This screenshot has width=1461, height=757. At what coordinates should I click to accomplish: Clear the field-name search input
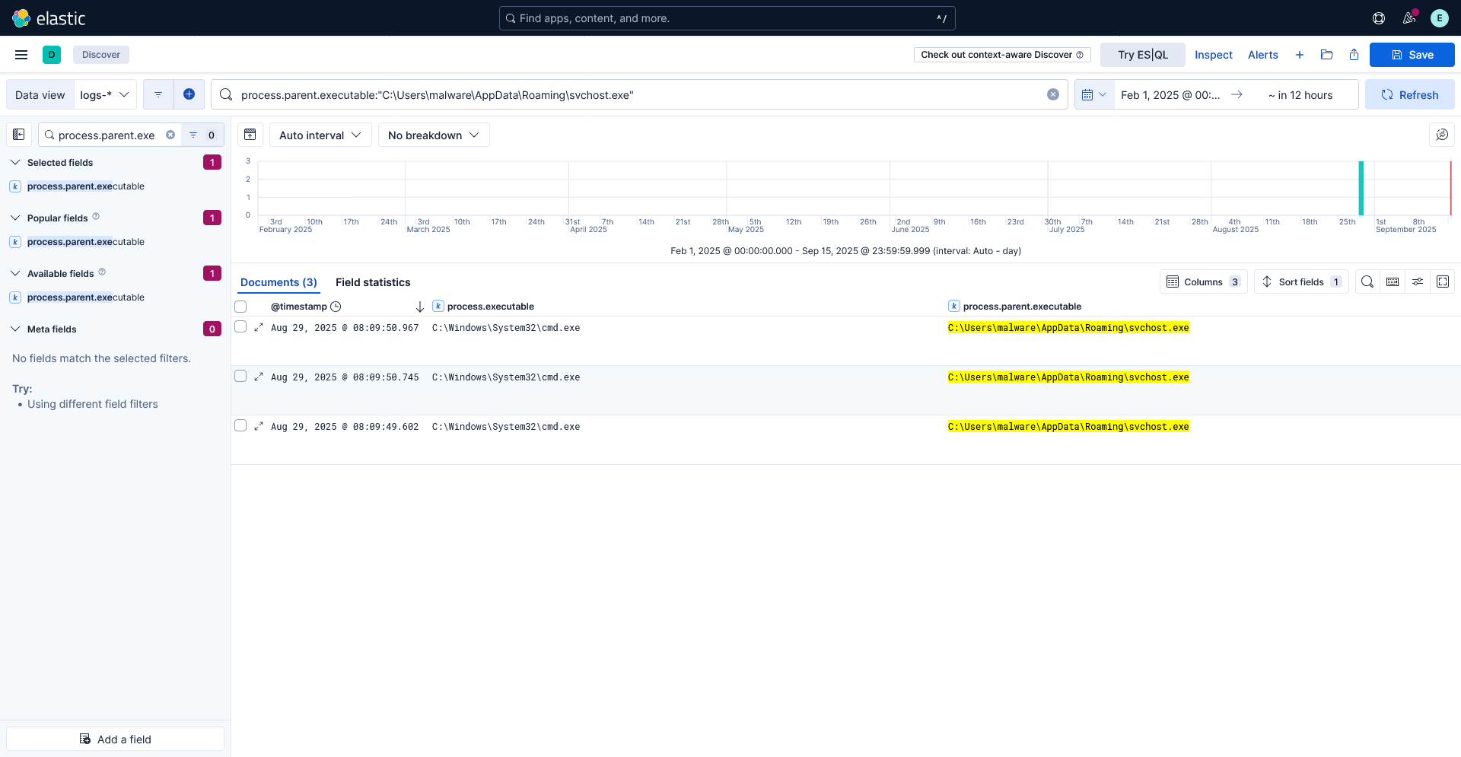click(x=170, y=135)
